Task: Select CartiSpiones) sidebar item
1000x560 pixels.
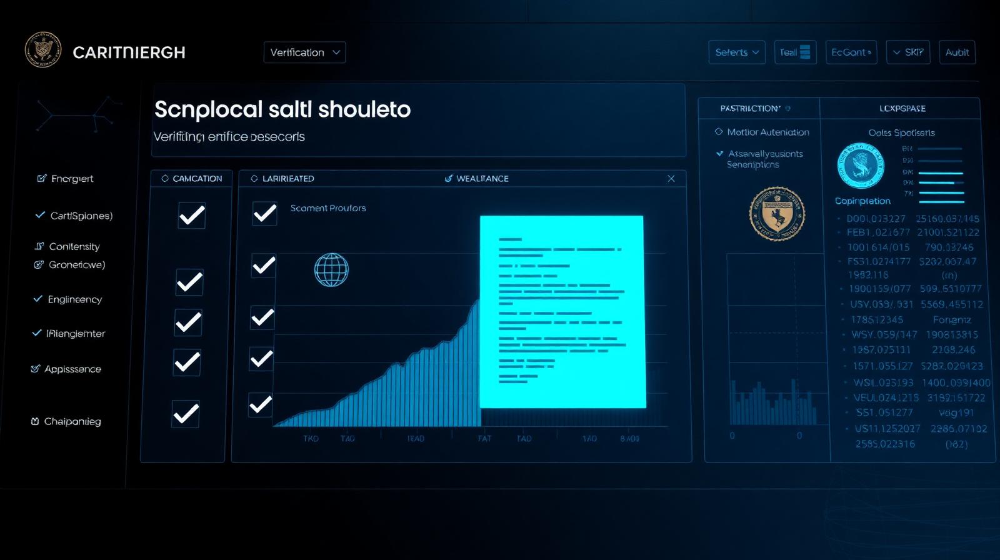Action: point(74,216)
